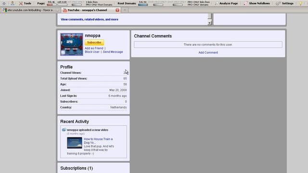Image resolution: width=308 pixels, height=173 pixels.
Task: Click Add Comment under Channel Comments
Action: (208, 52)
